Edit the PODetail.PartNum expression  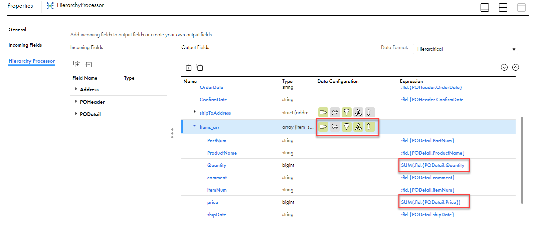click(427, 141)
